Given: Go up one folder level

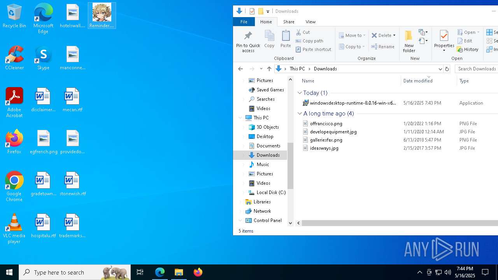Looking at the screenshot, I should coord(269,69).
